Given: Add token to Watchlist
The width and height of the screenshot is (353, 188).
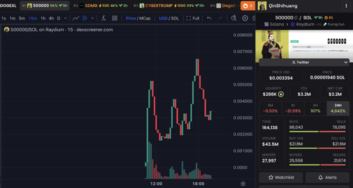Looking at the screenshot, I should tap(281, 177).
